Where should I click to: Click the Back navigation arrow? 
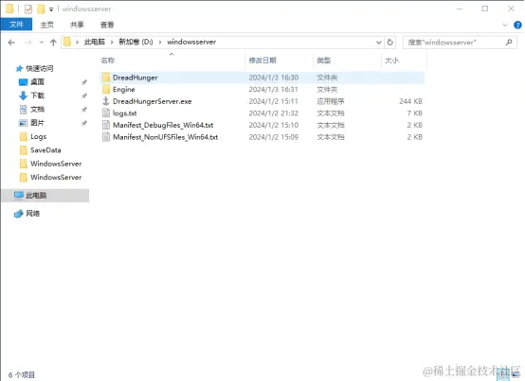pyautogui.click(x=11, y=43)
